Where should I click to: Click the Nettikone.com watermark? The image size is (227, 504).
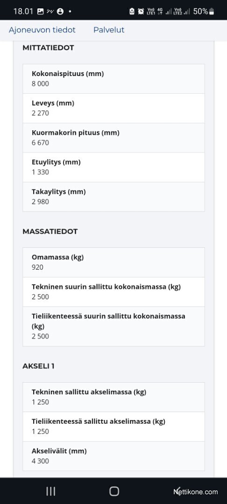[196, 492]
